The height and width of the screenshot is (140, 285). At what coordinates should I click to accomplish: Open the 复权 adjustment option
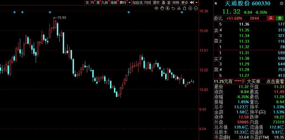156,3
